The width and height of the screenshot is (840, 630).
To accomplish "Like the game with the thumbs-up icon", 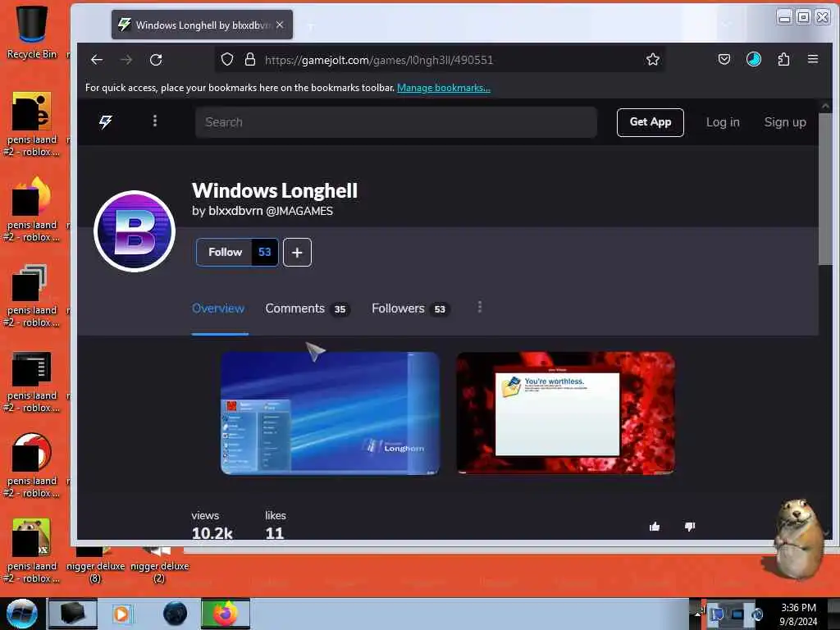I will coord(654,527).
